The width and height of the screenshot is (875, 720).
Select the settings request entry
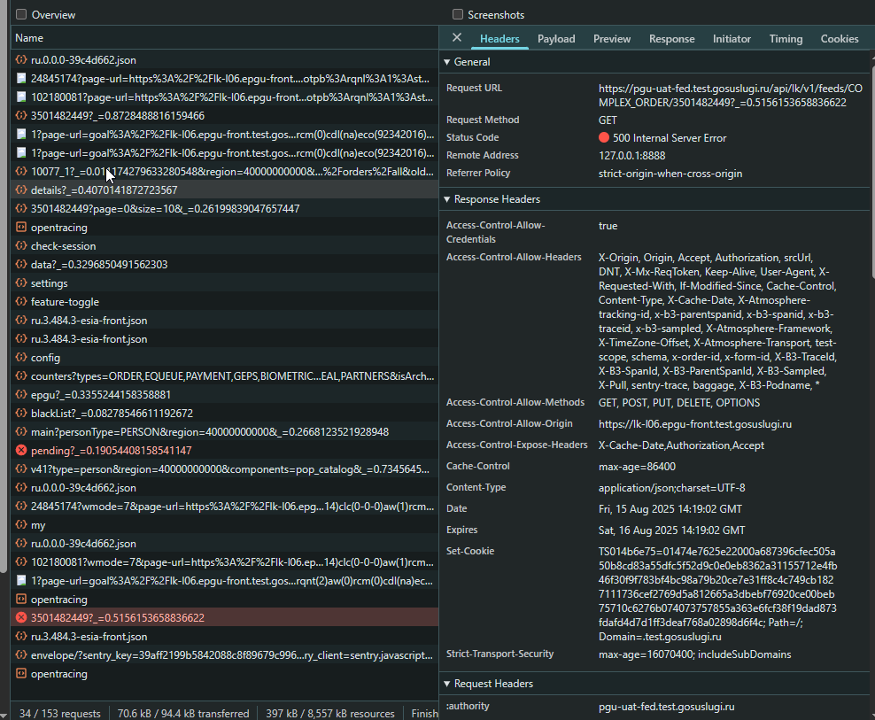pos(224,283)
